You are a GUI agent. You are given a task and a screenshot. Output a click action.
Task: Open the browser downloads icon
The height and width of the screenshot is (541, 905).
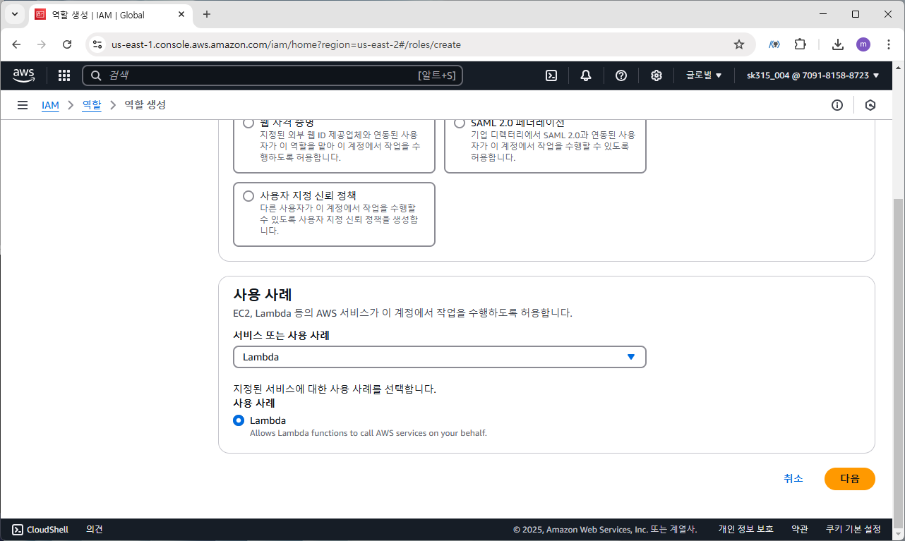tap(838, 44)
